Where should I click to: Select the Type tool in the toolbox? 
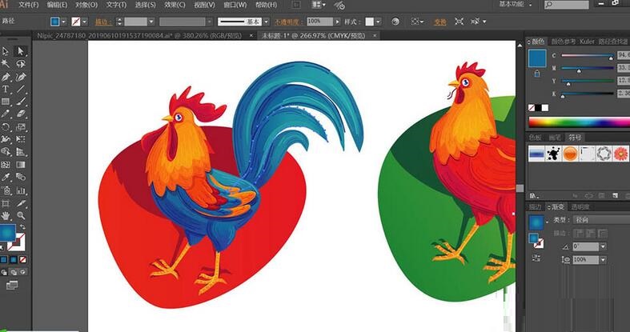[6, 90]
